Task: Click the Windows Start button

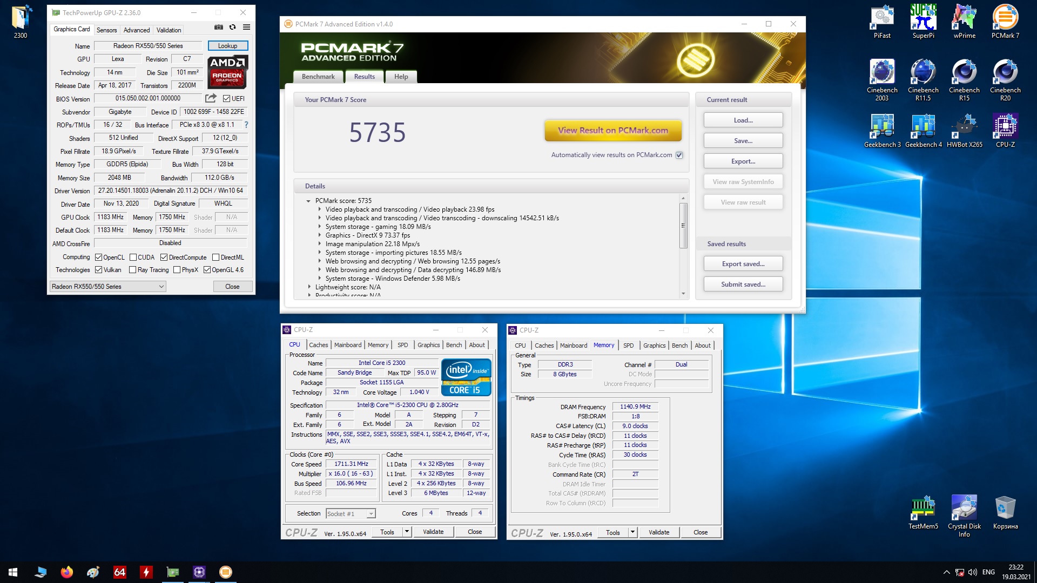Action: pyautogui.click(x=13, y=572)
